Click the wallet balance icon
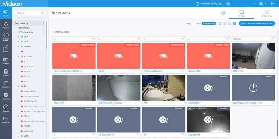 (197, 4)
